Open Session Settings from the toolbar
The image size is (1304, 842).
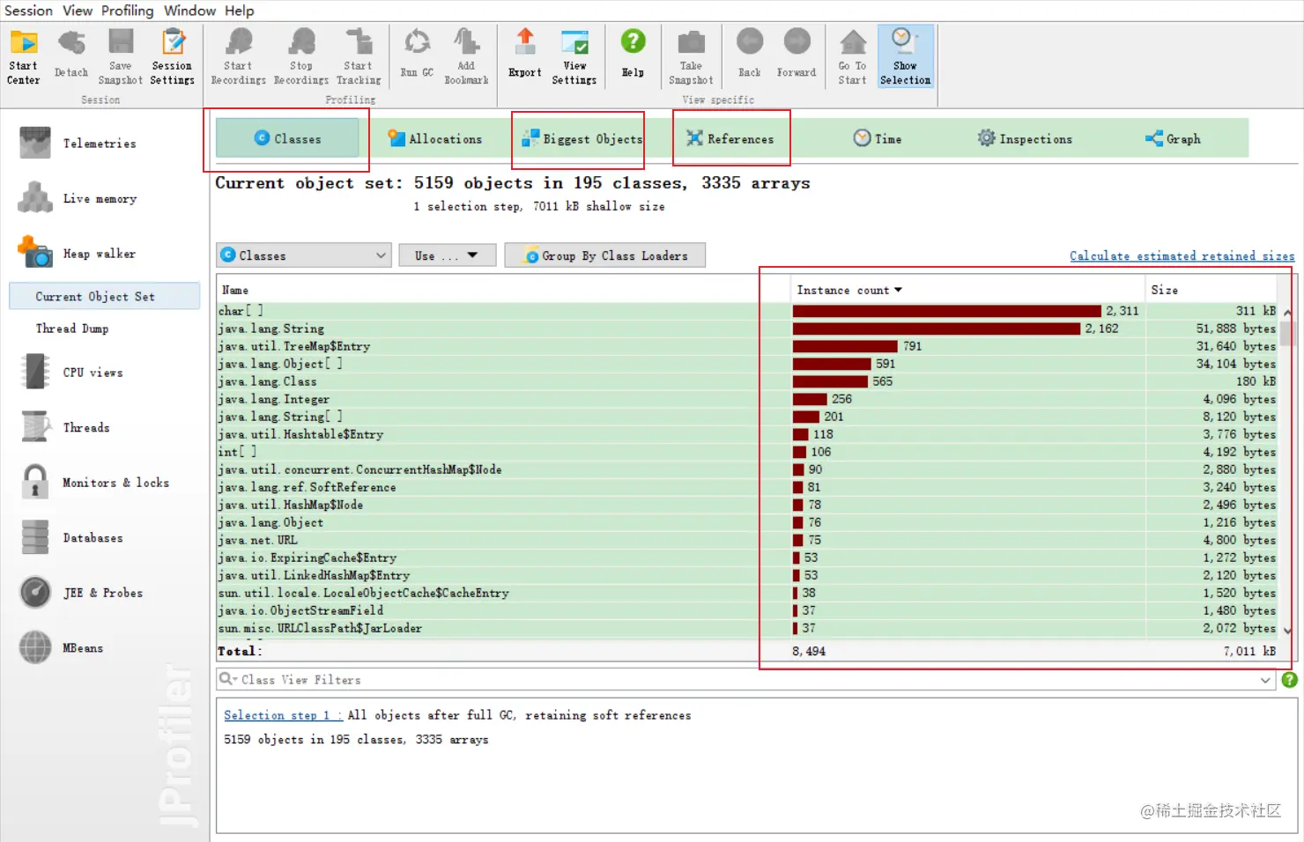(172, 57)
